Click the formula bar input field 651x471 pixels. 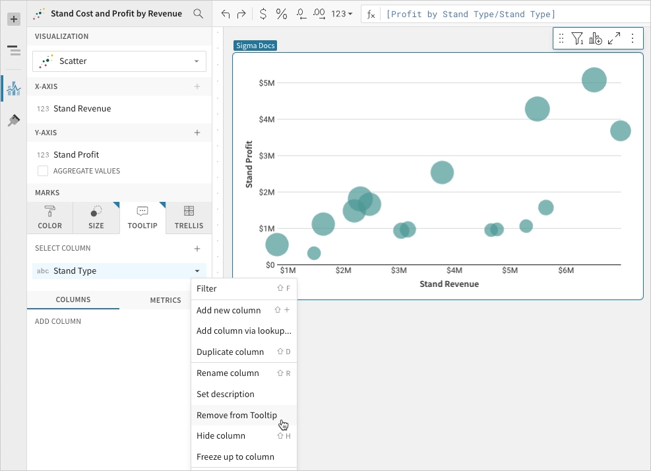508,14
